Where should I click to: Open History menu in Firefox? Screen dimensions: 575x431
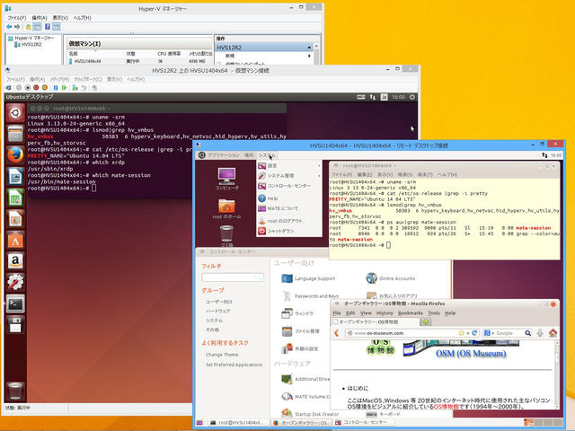click(x=385, y=313)
